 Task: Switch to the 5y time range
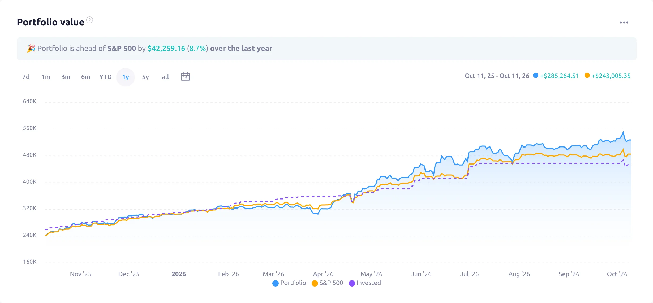click(145, 77)
